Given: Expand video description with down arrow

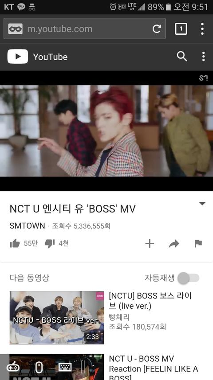Looking at the screenshot, I should pyautogui.click(x=202, y=203).
